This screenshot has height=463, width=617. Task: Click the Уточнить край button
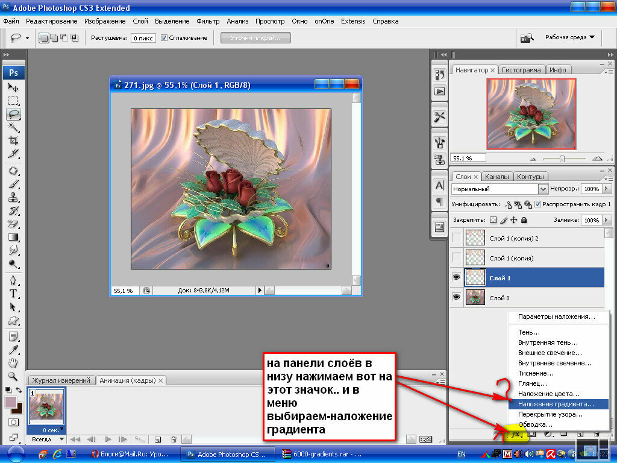(255, 38)
